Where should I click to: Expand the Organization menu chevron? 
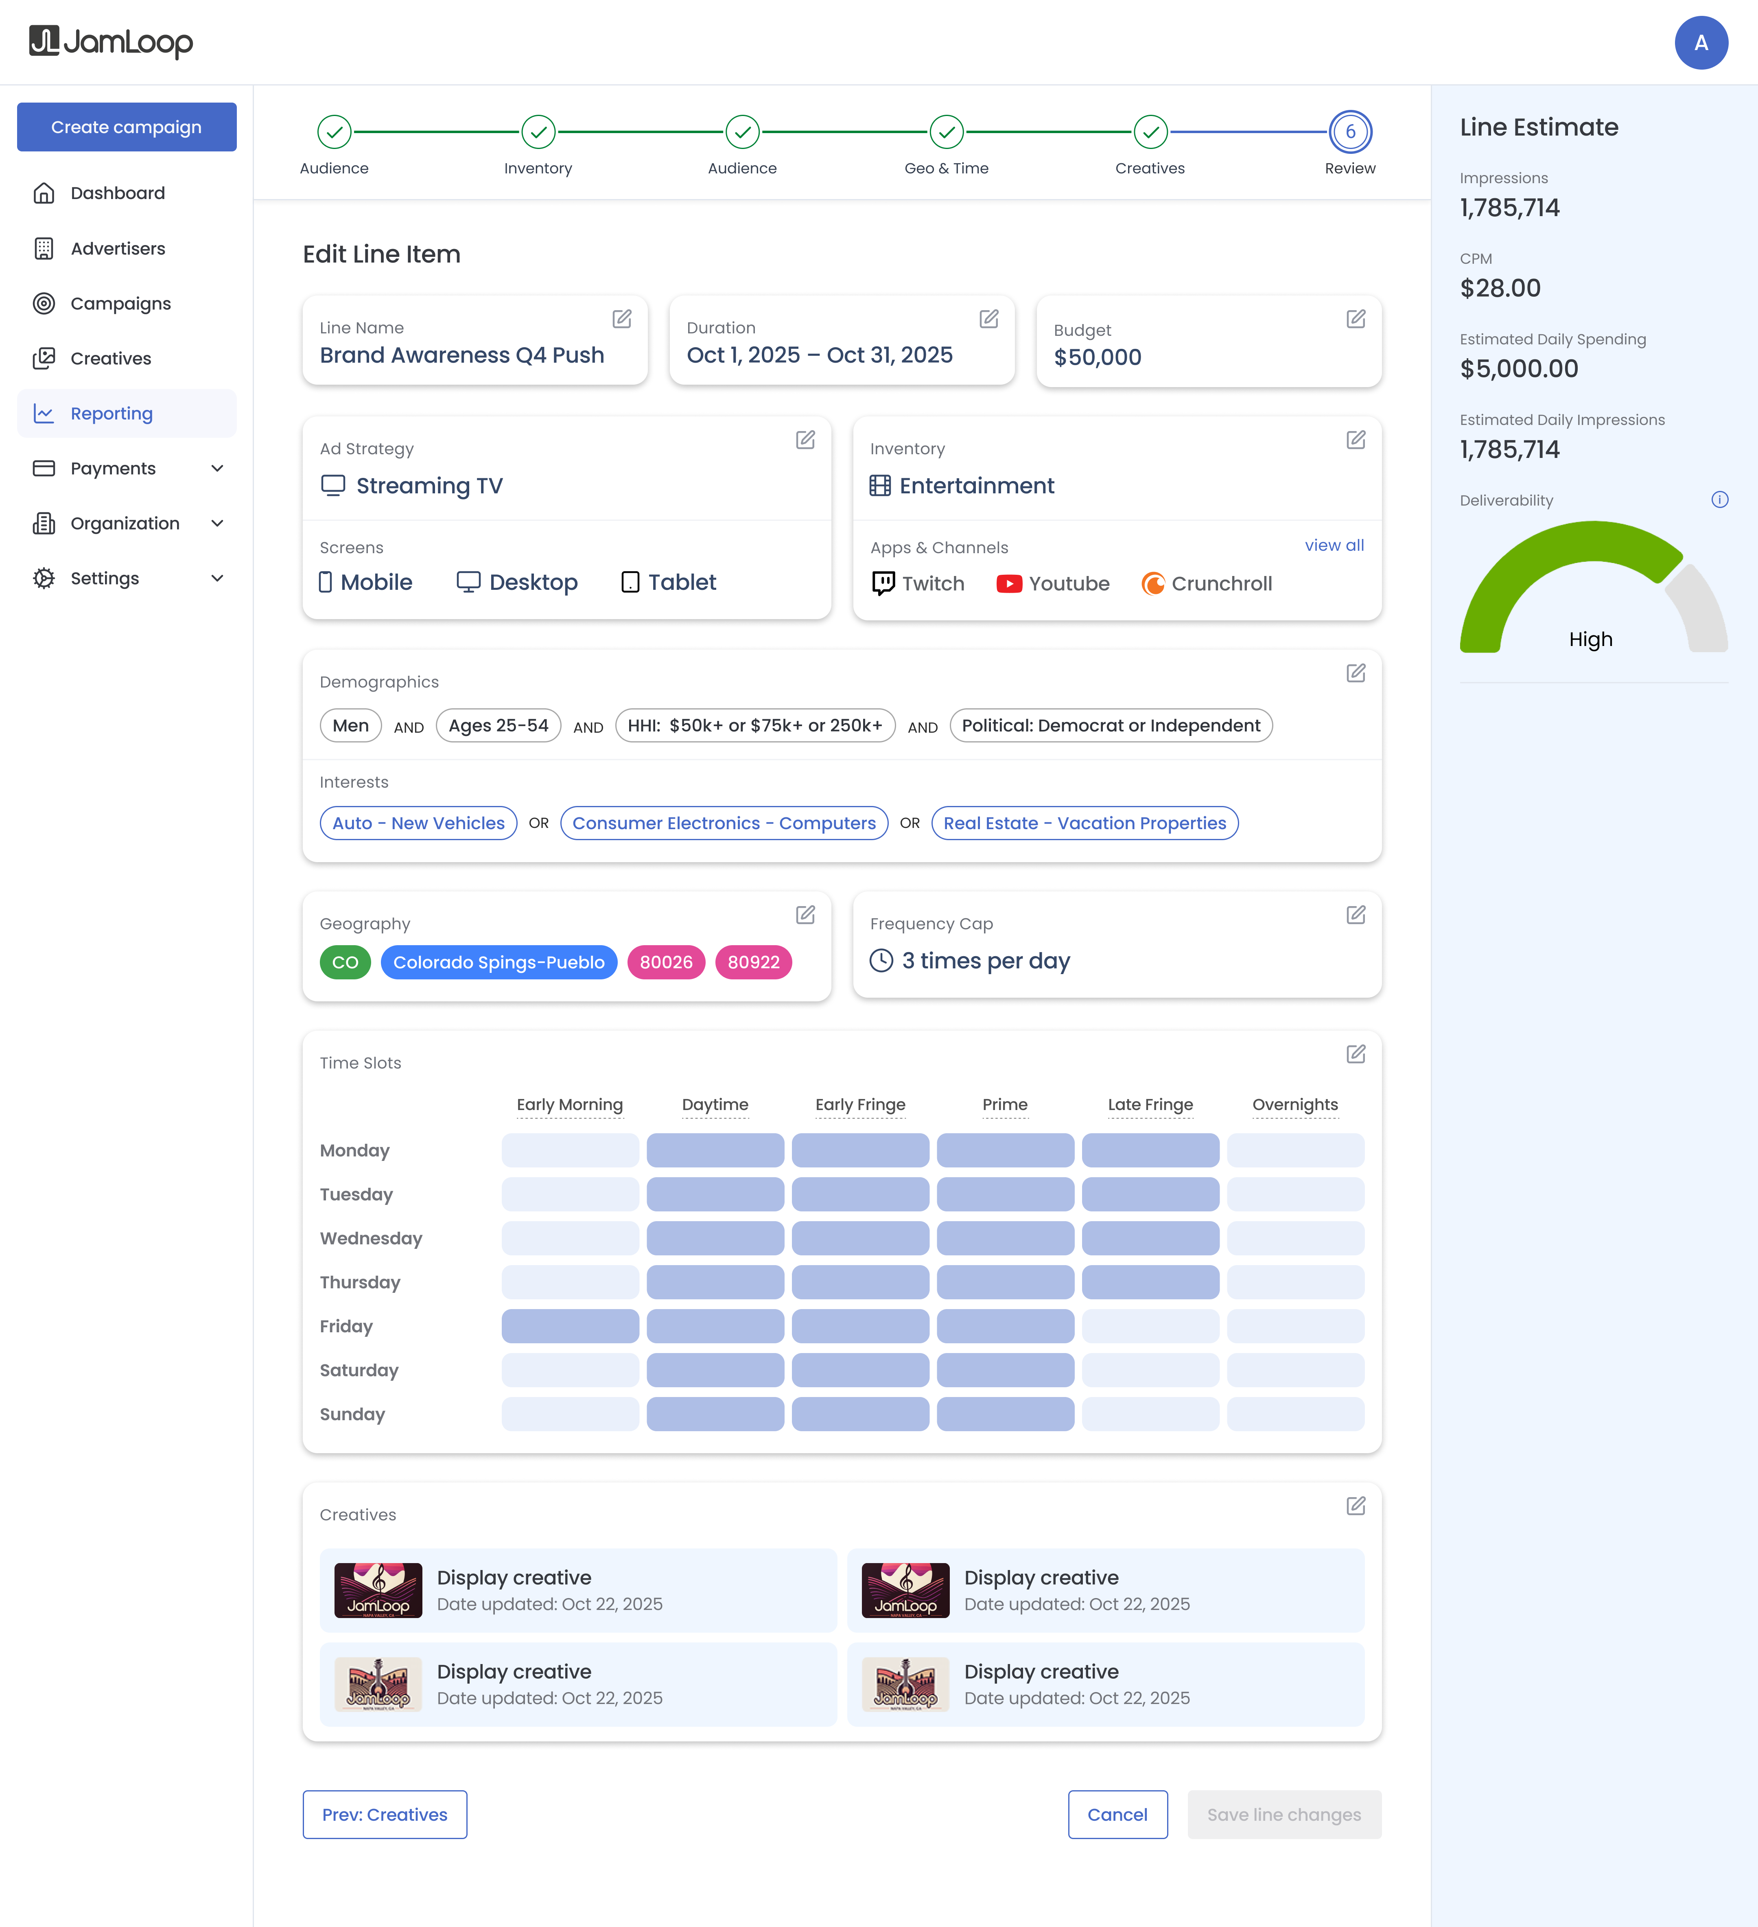tap(217, 523)
